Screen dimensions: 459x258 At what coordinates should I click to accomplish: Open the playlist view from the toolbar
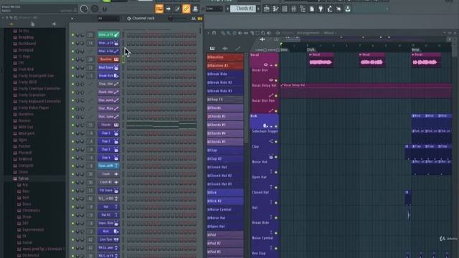pyautogui.click(x=266, y=9)
